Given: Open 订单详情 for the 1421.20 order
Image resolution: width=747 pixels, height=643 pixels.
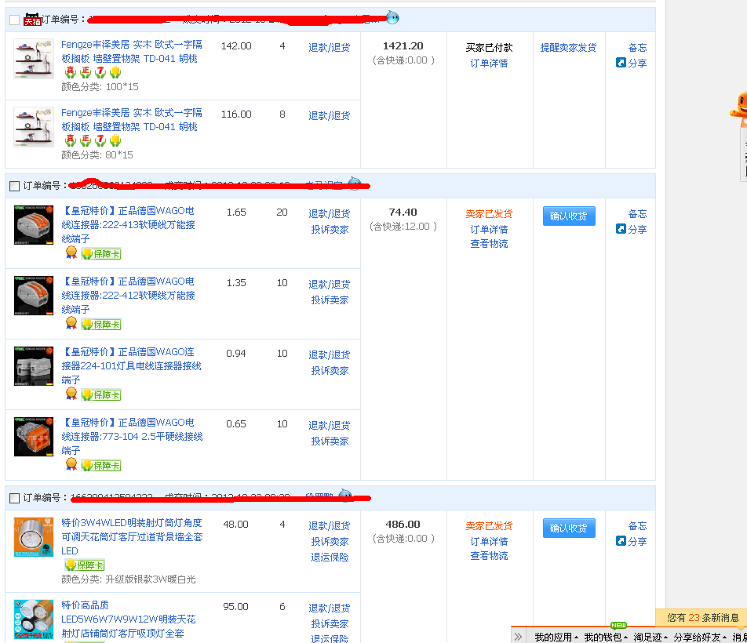Looking at the screenshot, I should (490, 63).
